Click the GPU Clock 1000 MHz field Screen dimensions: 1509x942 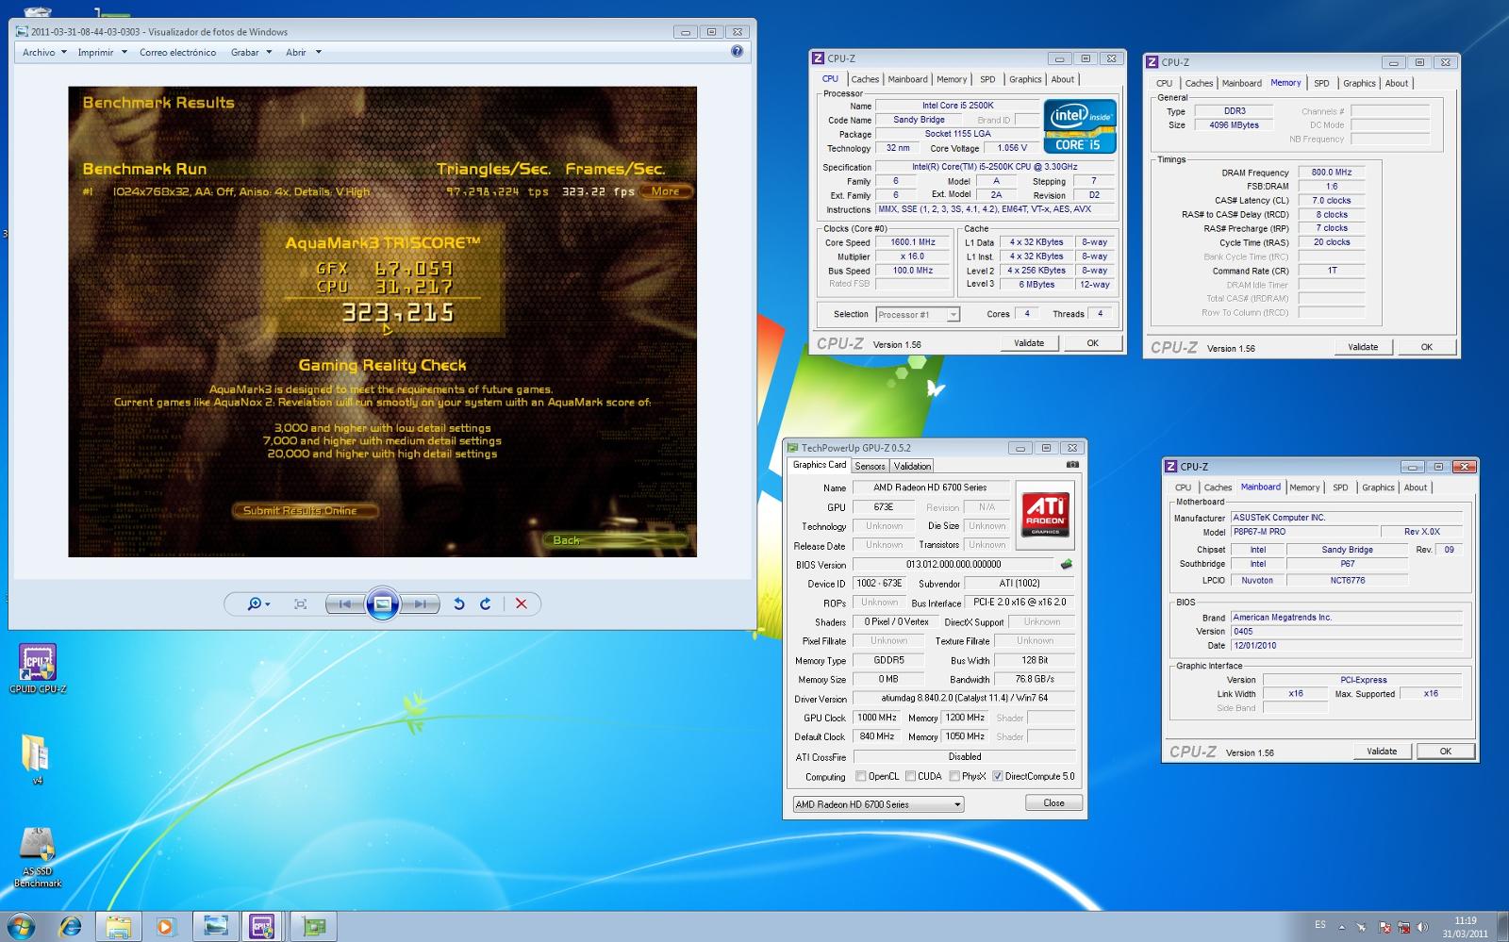click(877, 718)
